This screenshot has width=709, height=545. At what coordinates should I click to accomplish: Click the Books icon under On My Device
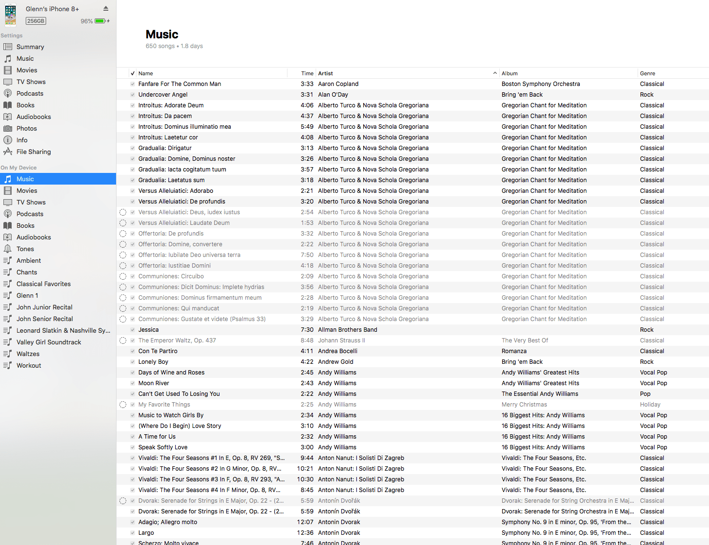pos(8,225)
